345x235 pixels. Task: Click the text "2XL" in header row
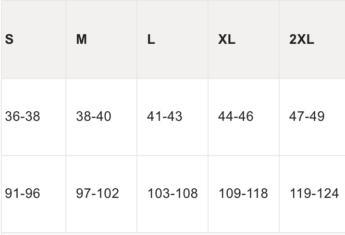tap(301, 39)
